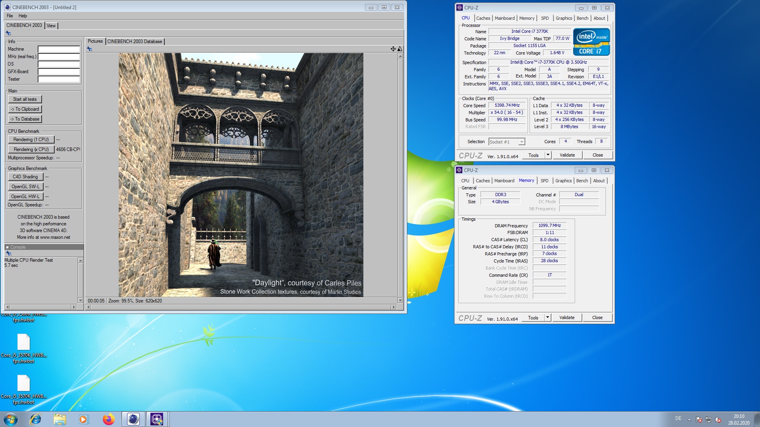Click console scrollbar up arrow
The image size is (760, 427).
pyautogui.click(x=80, y=261)
